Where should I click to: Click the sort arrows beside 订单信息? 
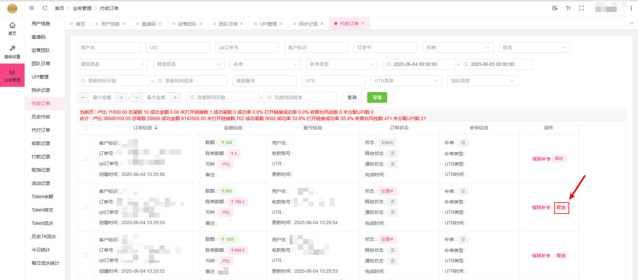pos(156,128)
